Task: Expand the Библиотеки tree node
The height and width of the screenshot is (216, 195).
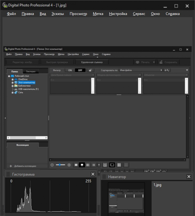Action: pos(12,86)
